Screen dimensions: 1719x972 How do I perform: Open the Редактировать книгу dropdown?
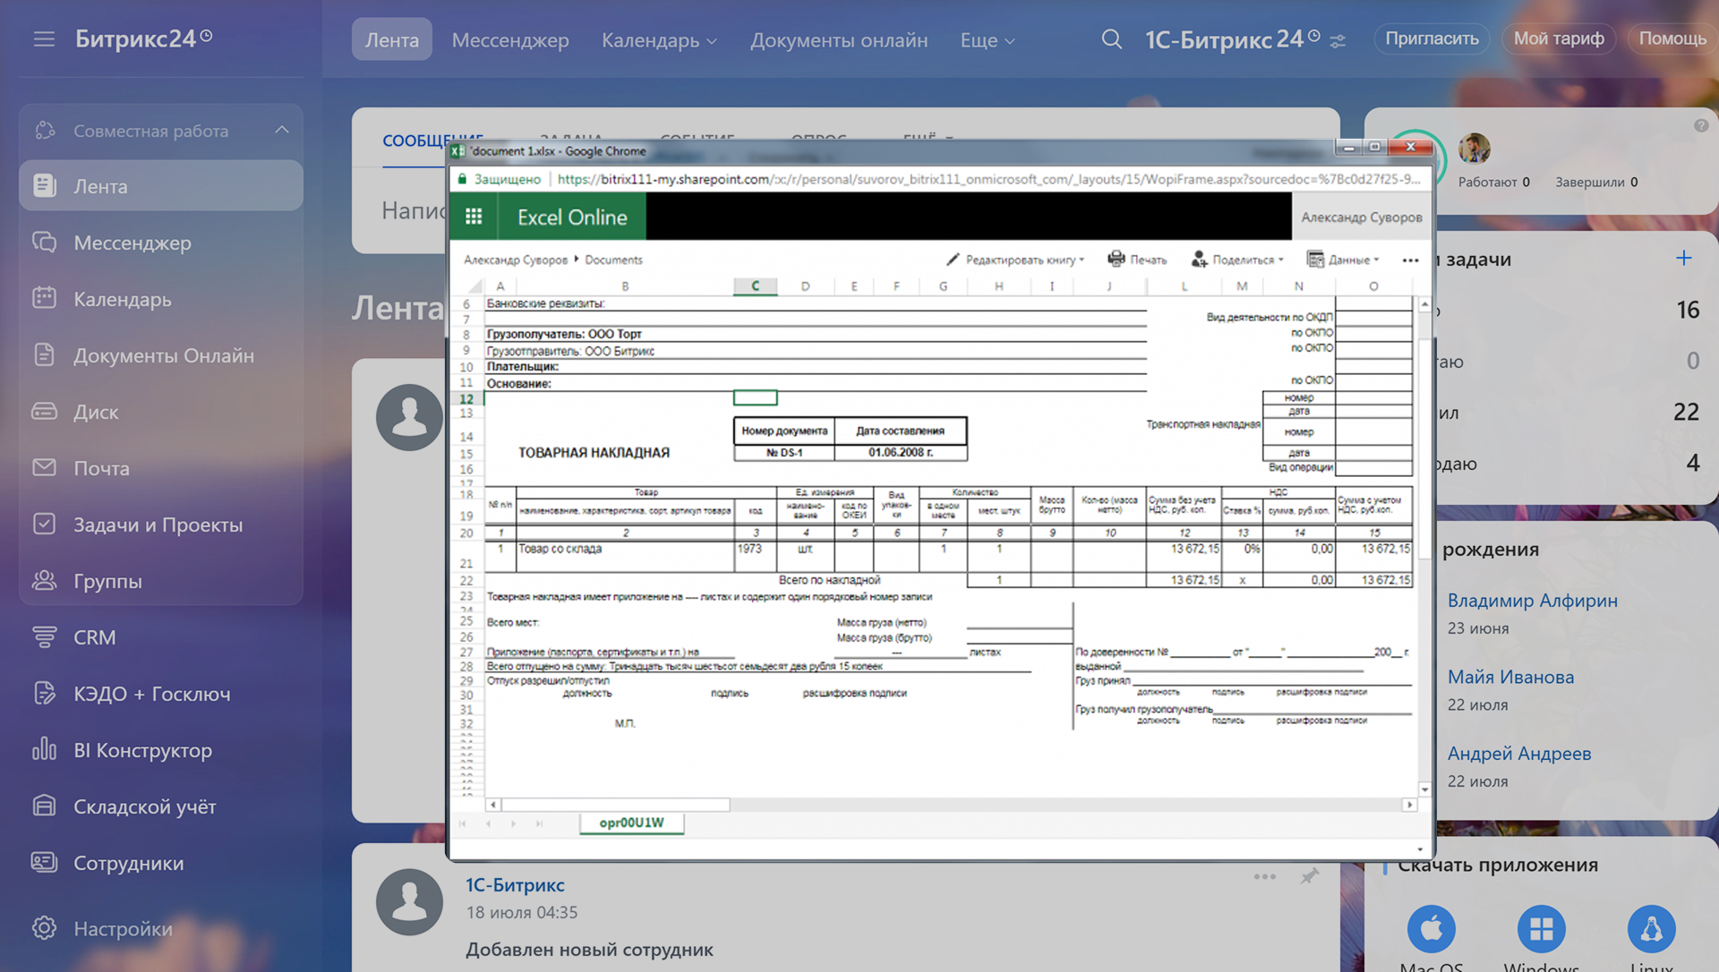[x=1015, y=260]
